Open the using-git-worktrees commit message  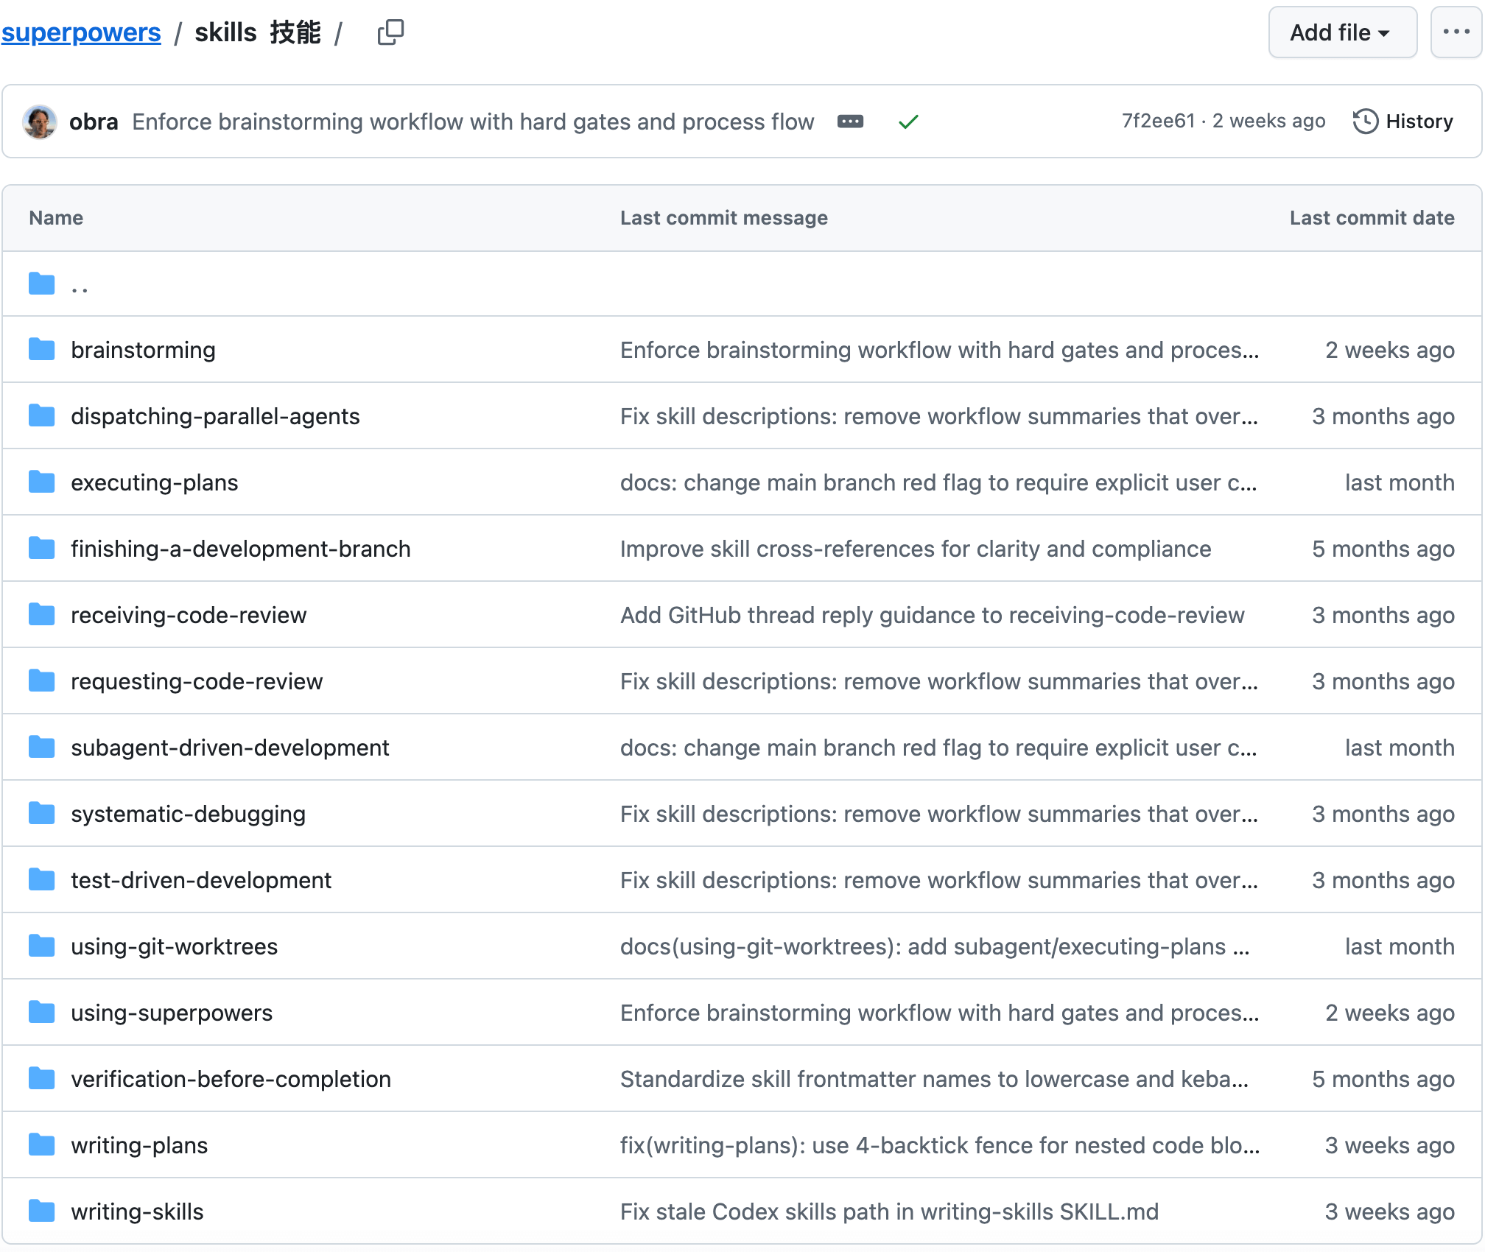coord(934,946)
